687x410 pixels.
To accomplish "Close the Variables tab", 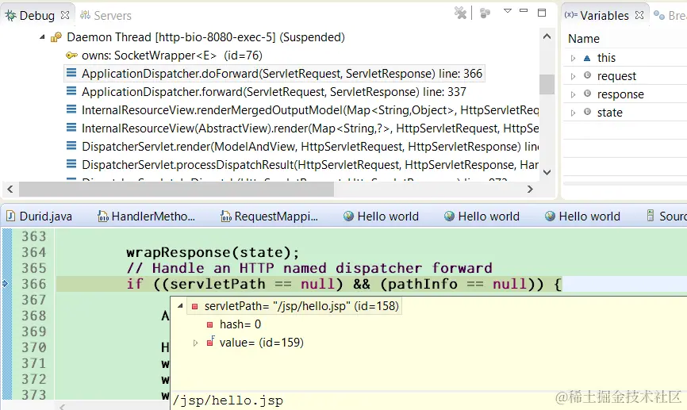I will pos(639,15).
